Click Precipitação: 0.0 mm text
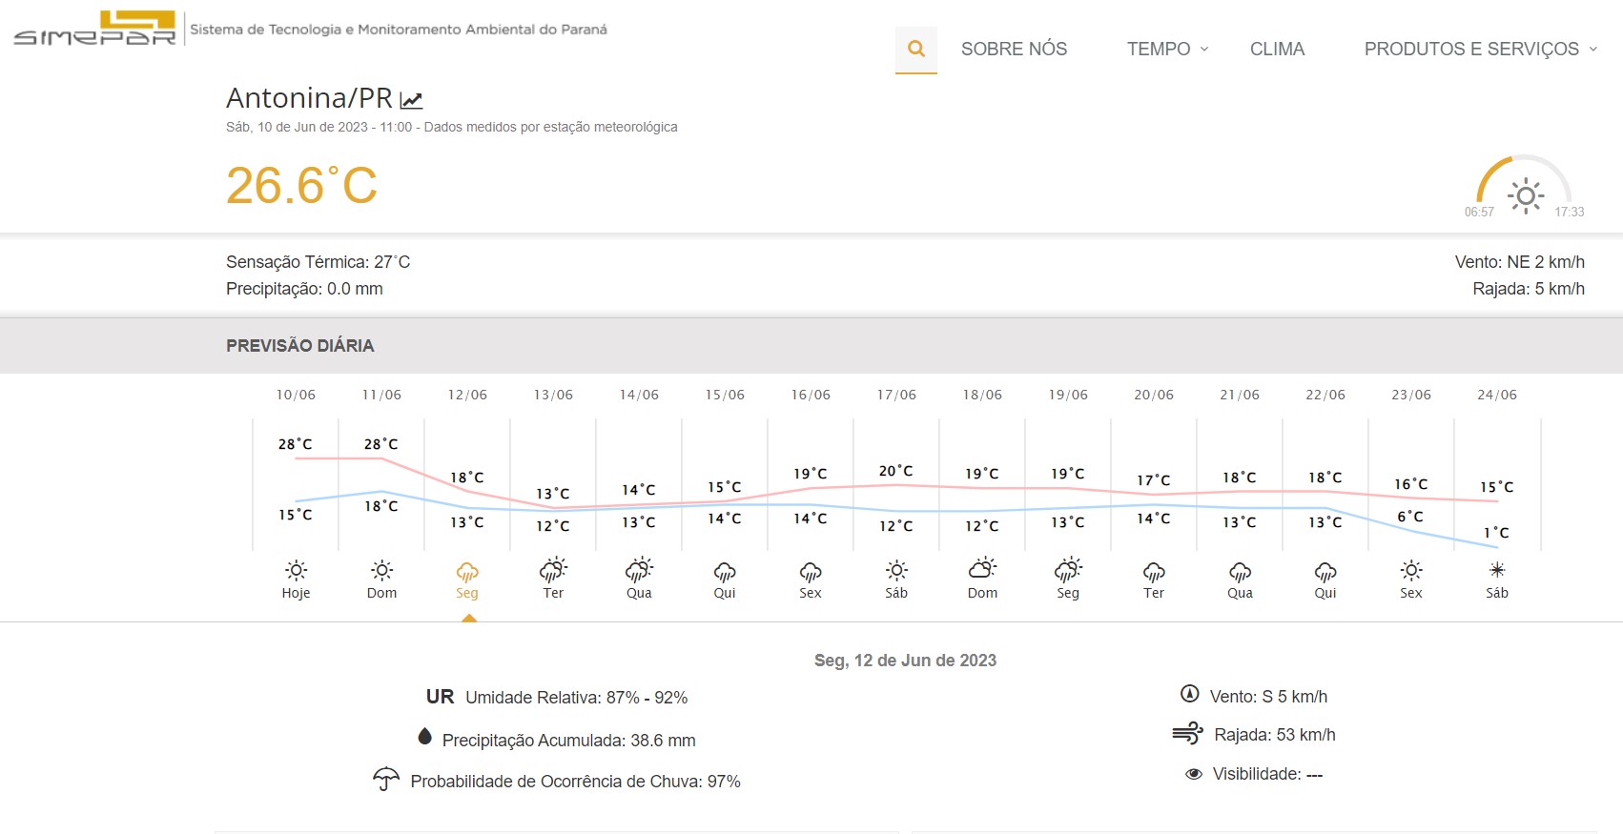 click(x=304, y=289)
